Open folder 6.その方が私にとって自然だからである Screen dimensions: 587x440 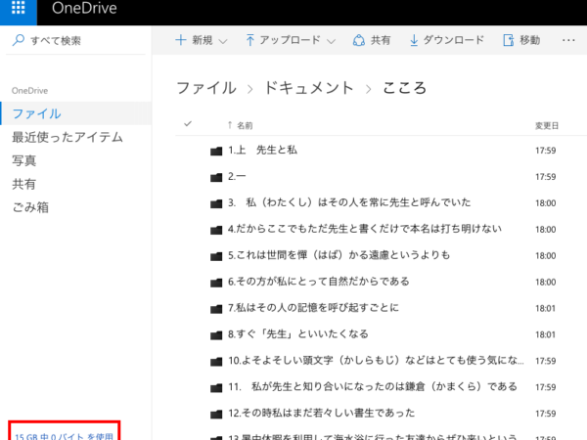click(x=319, y=282)
